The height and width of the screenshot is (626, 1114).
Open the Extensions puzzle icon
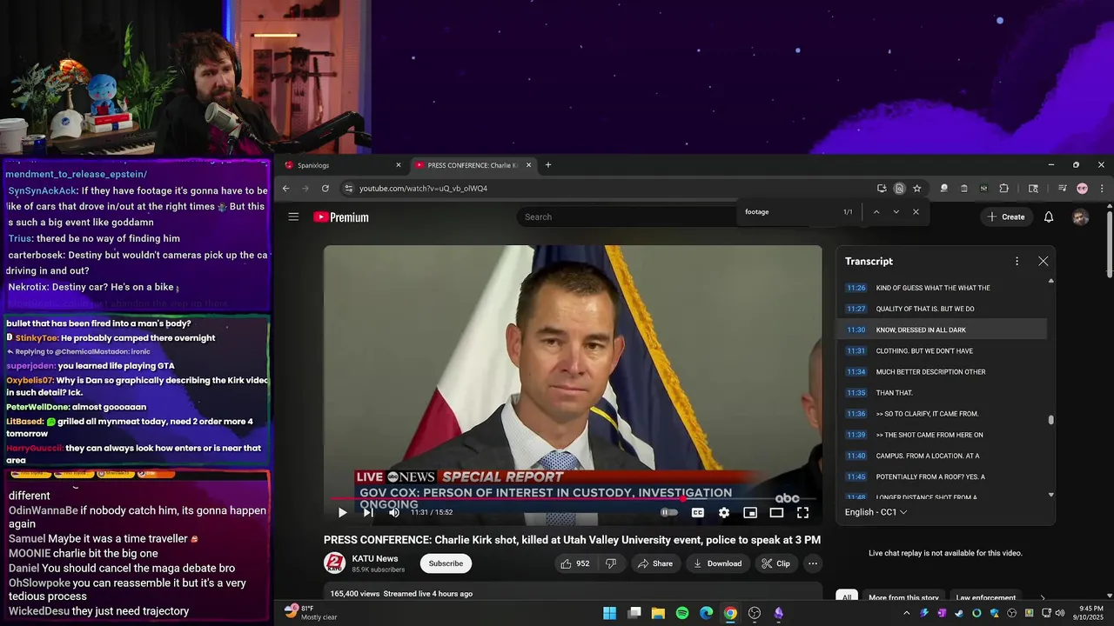click(x=1003, y=189)
